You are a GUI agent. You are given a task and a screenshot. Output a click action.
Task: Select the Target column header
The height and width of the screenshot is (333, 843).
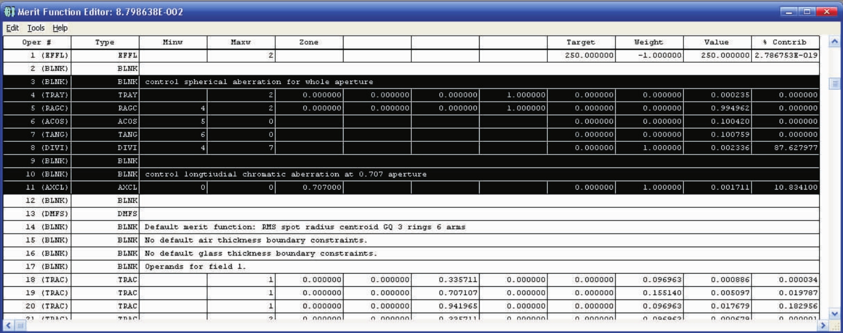coord(581,42)
